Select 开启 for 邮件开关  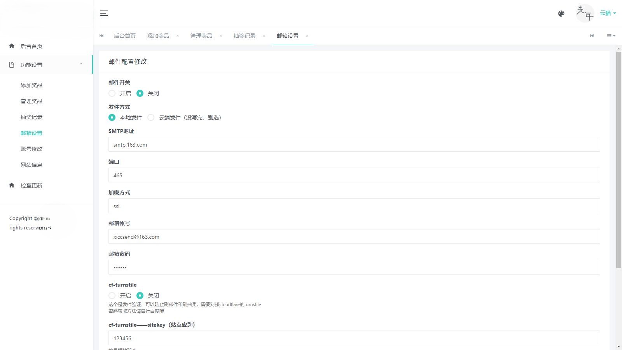pyautogui.click(x=112, y=93)
